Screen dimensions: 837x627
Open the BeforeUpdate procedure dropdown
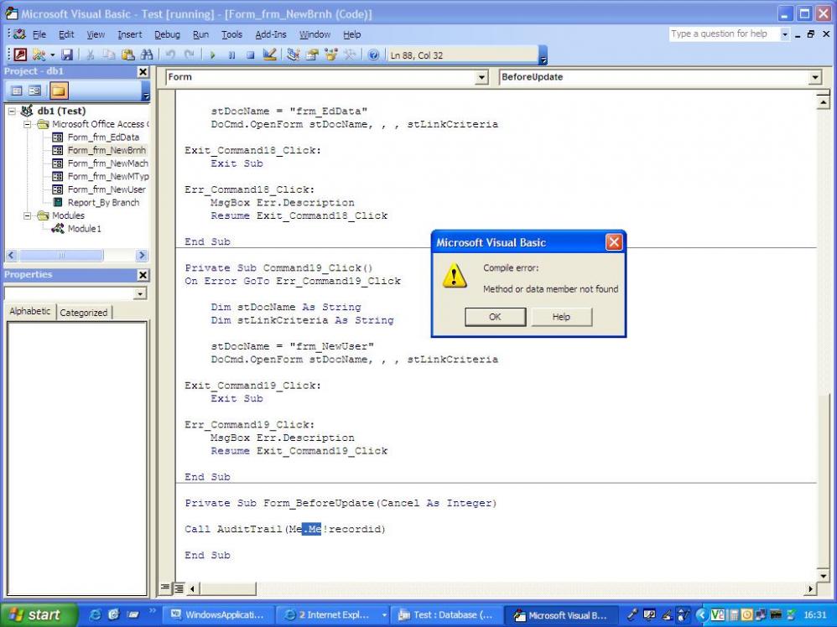pos(814,77)
